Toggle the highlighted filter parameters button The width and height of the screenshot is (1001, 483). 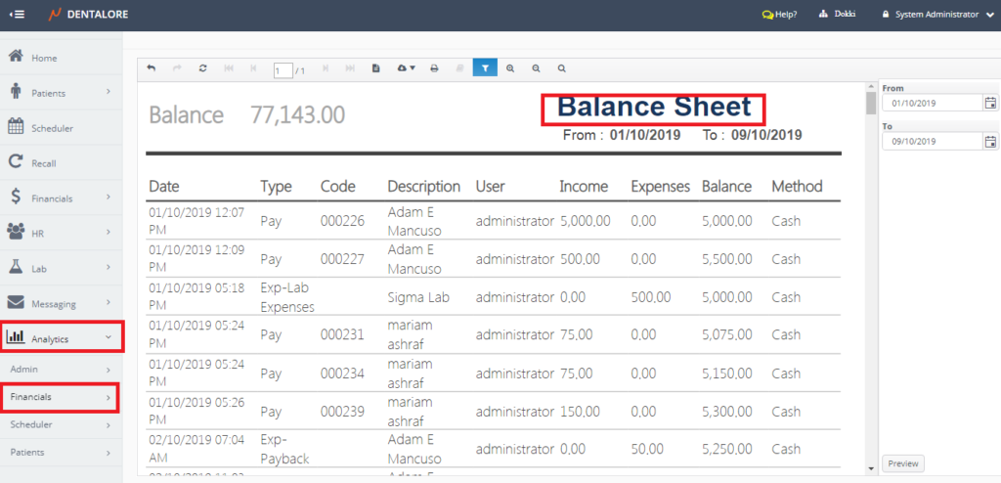pos(485,68)
